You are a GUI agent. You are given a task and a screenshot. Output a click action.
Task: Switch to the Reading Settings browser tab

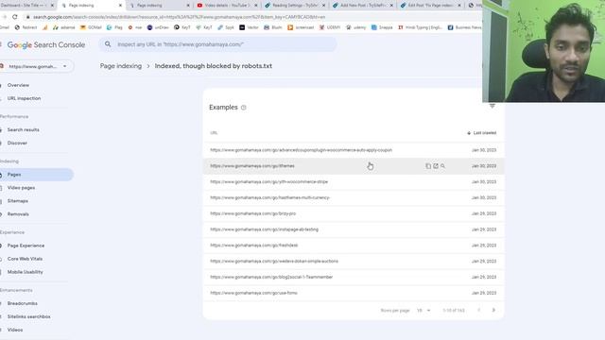click(x=294, y=6)
